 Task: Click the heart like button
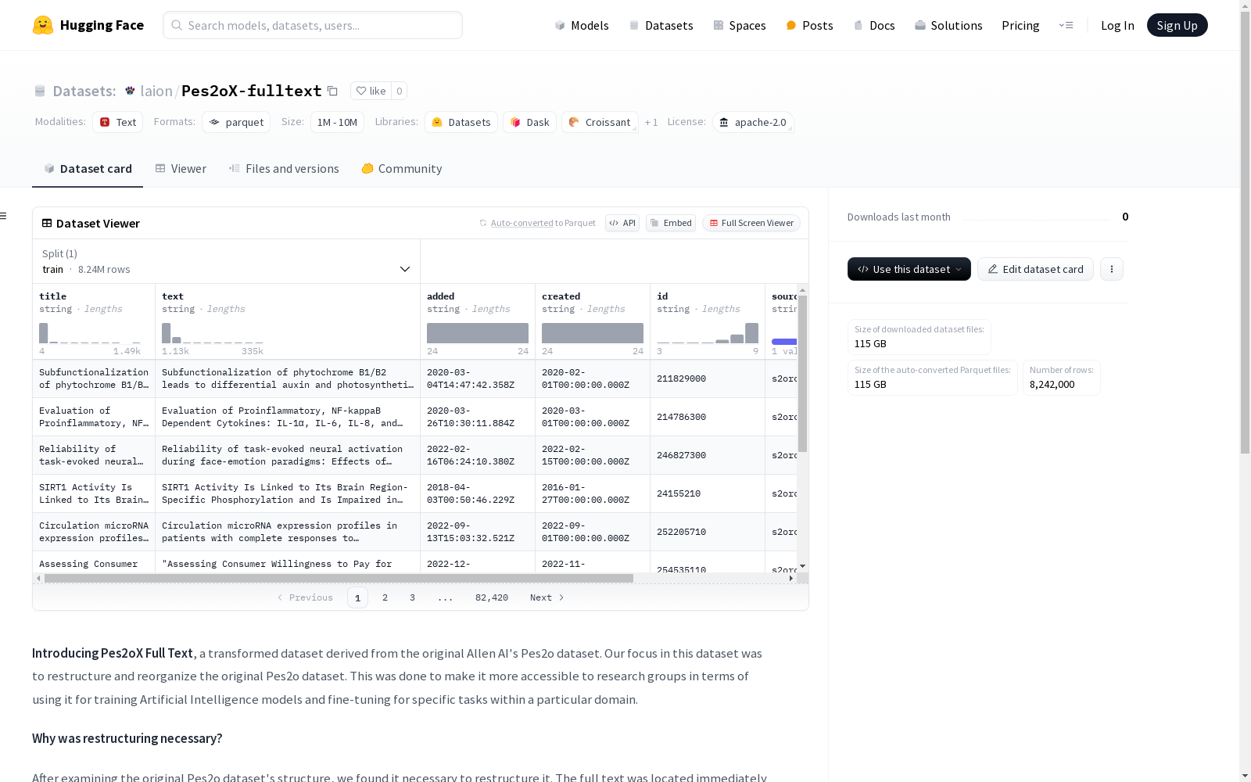point(371,91)
